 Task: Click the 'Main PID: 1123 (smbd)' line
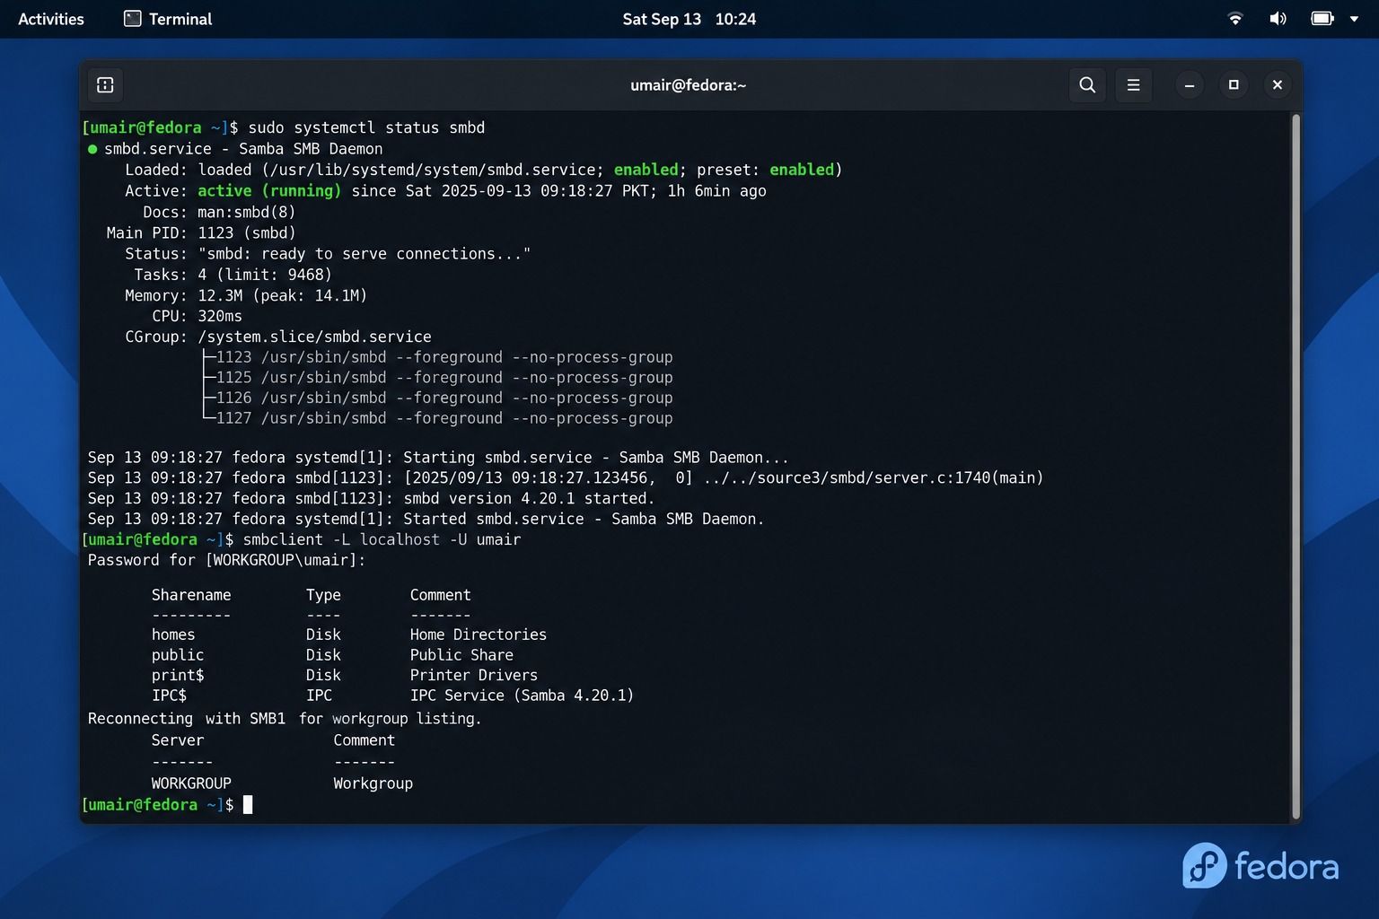coord(201,233)
